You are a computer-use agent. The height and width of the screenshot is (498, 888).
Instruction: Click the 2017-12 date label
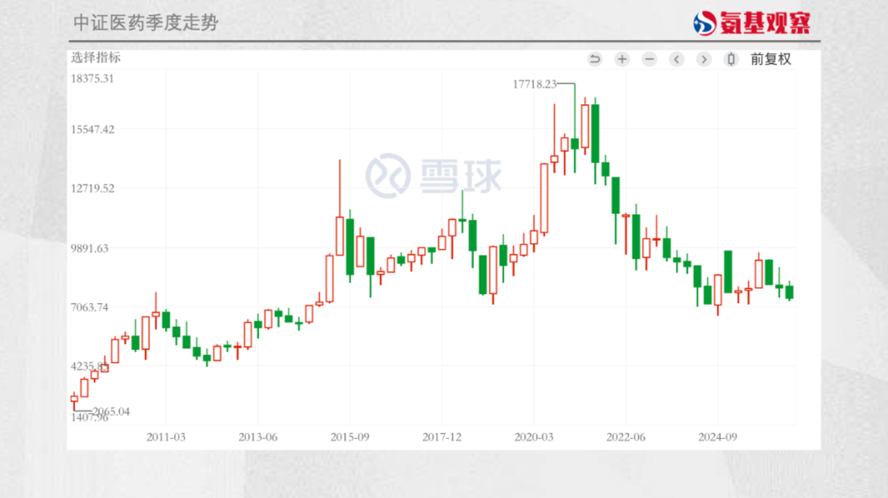tap(442, 437)
